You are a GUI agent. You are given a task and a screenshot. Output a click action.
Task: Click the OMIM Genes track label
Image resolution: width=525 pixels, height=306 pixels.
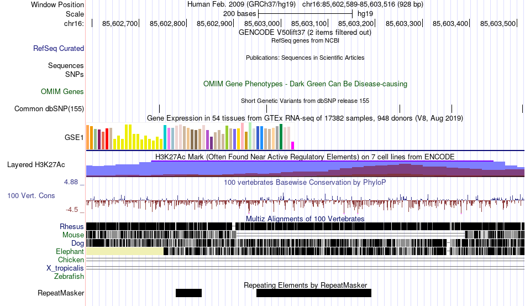coord(62,91)
